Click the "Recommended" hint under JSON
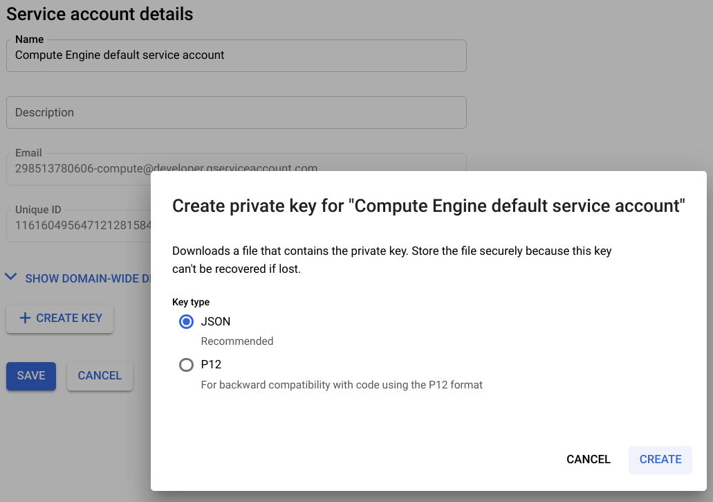Viewport: 713px width, 502px height. pyautogui.click(x=237, y=341)
